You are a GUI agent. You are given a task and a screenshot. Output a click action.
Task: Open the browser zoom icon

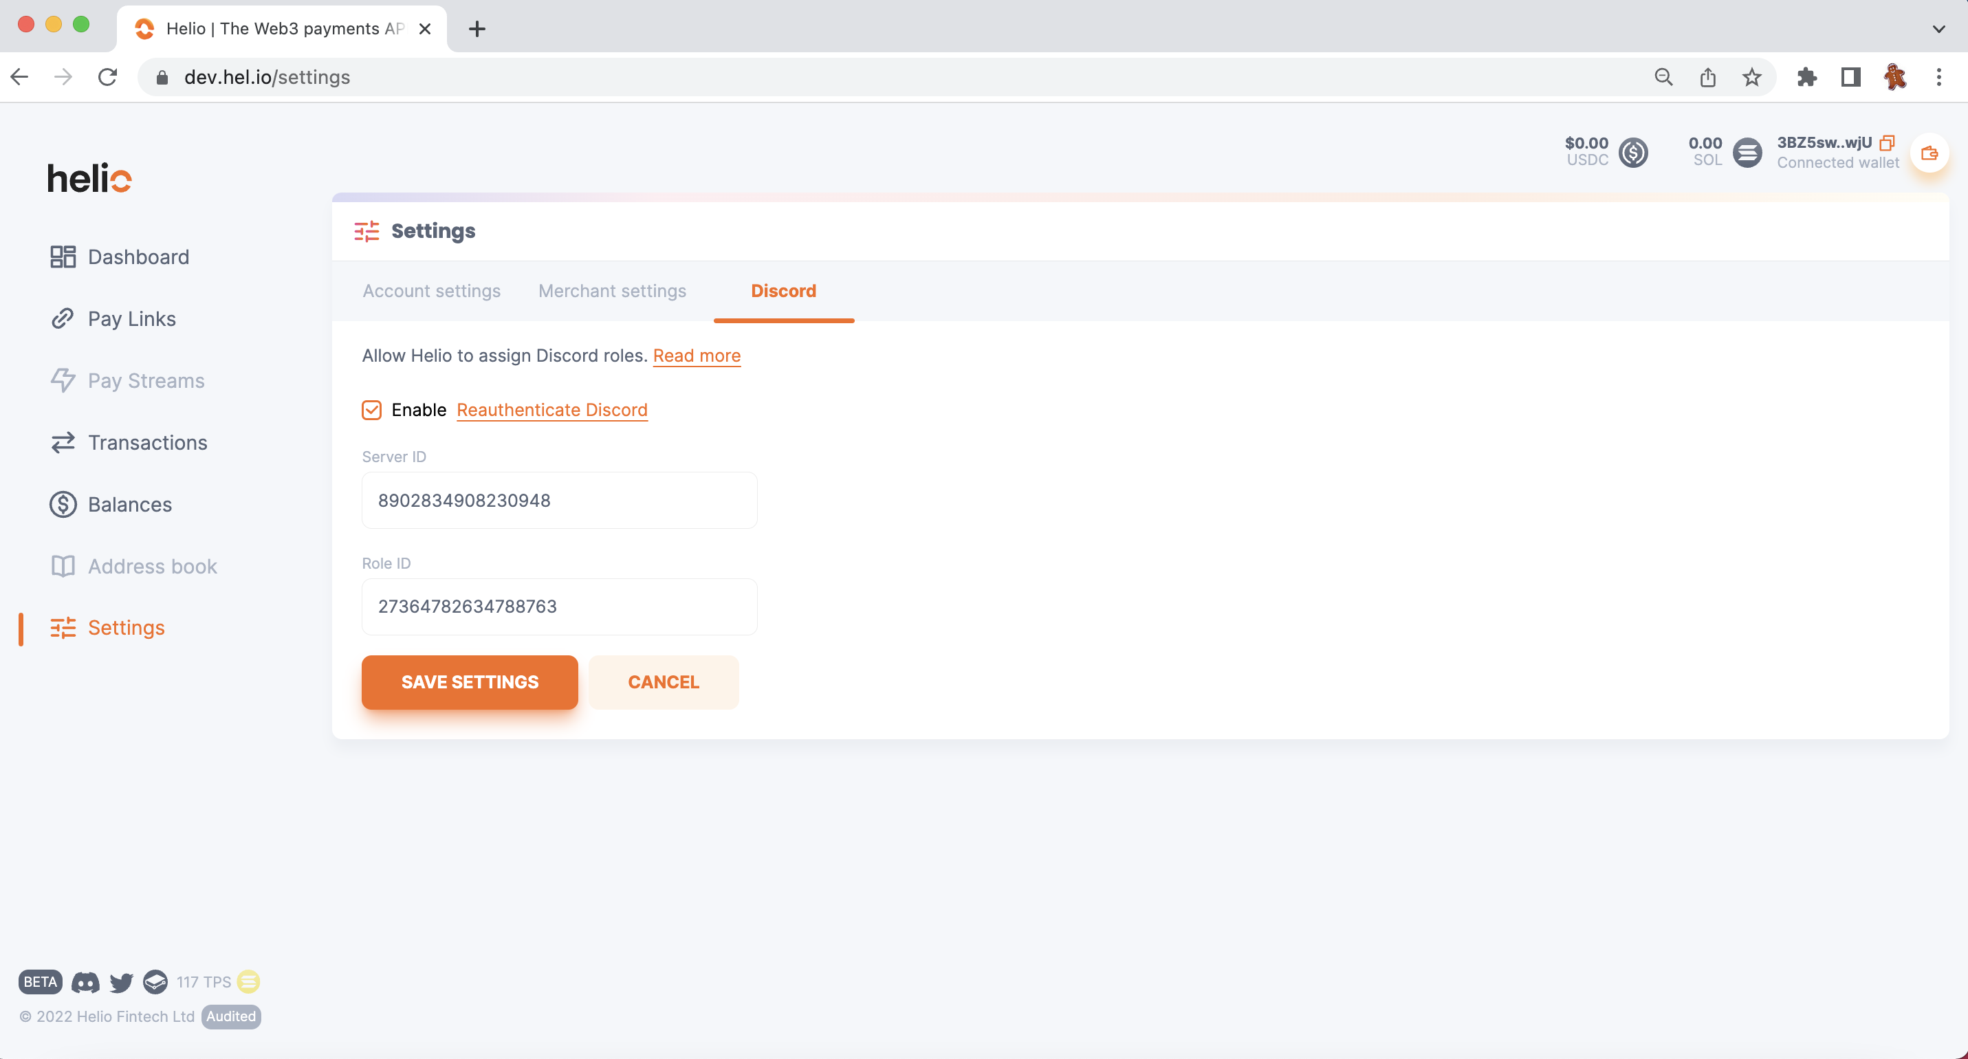(1664, 76)
